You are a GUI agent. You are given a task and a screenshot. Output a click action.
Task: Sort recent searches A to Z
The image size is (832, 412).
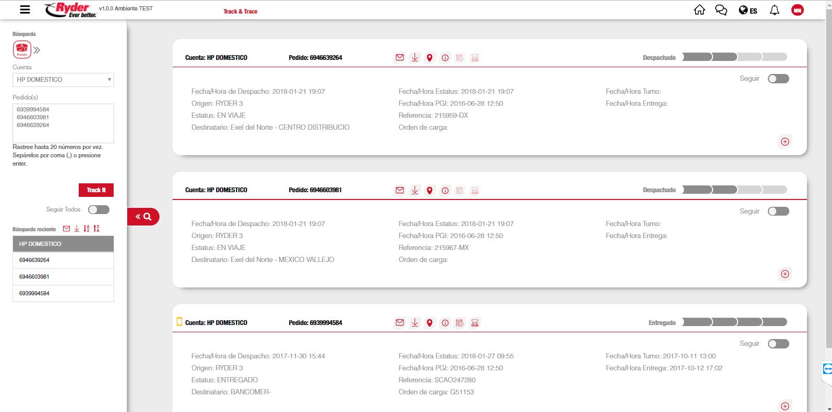[x=87, y=229]
